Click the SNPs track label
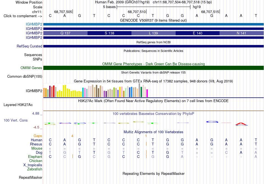264x184 pixels. pos(38,59)
